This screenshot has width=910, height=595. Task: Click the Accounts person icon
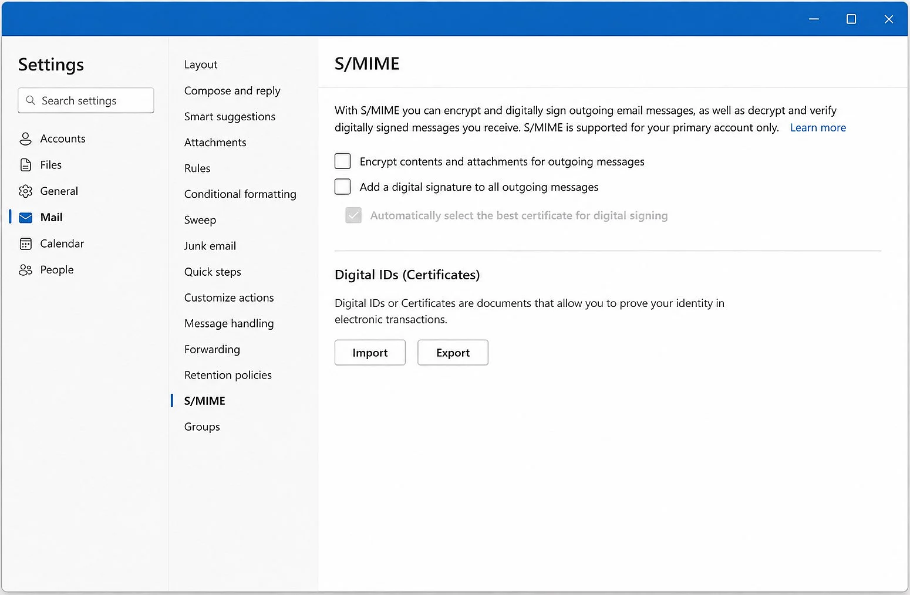click(25, 139)
